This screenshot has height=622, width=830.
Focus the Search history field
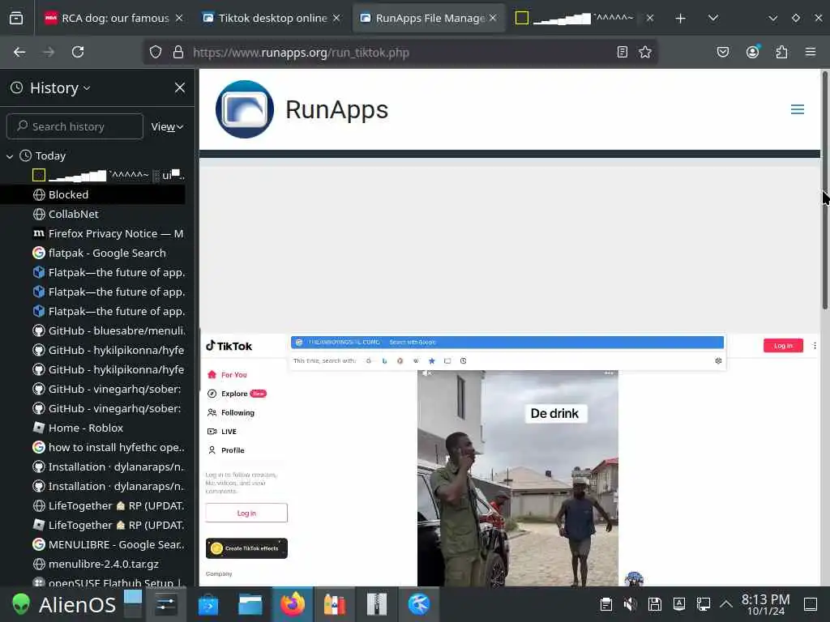pos(75,126)
